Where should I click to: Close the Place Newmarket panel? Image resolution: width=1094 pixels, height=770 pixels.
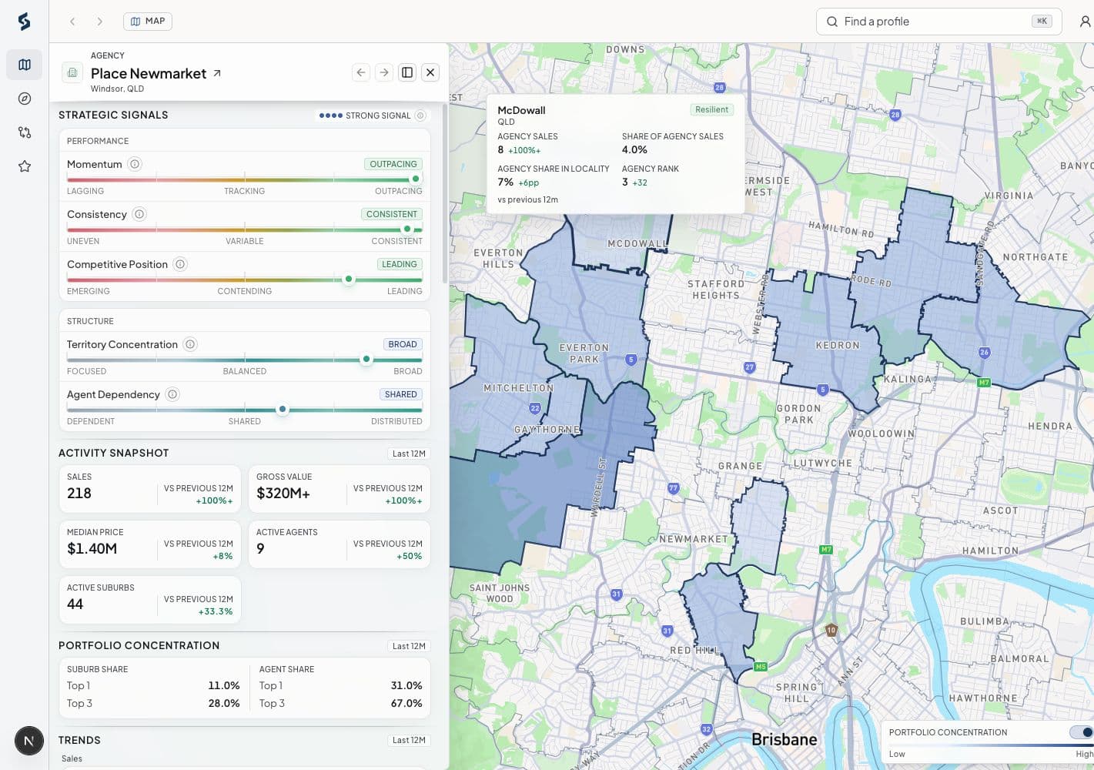(x=430, y=72)
